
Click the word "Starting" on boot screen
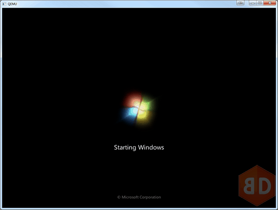[125, 147]
